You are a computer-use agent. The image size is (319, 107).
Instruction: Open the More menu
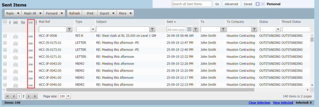pyautogui.click(x=125, y=13)
